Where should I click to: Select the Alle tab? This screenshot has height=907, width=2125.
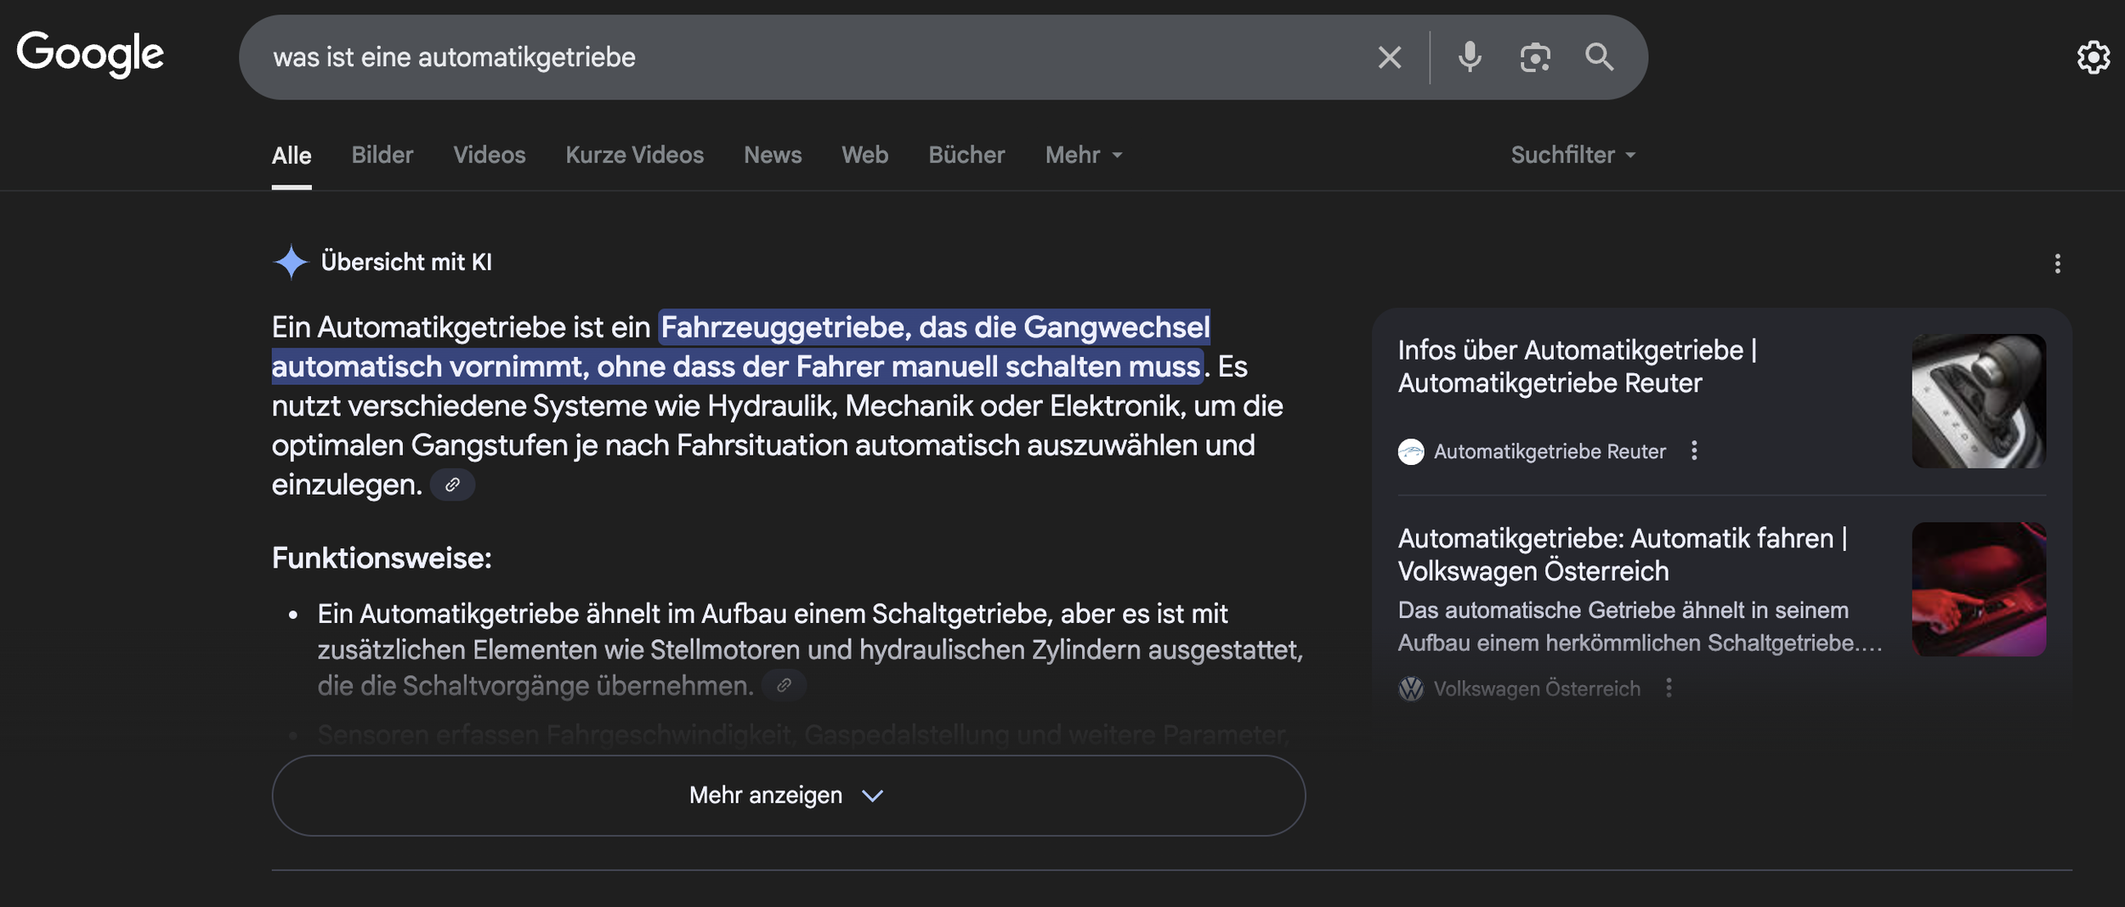pyautogui.click(x=292, y=156)
